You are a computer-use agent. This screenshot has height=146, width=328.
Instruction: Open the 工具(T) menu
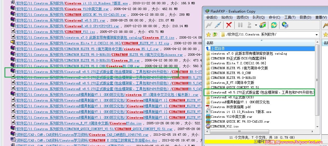(x=290, y=17)
